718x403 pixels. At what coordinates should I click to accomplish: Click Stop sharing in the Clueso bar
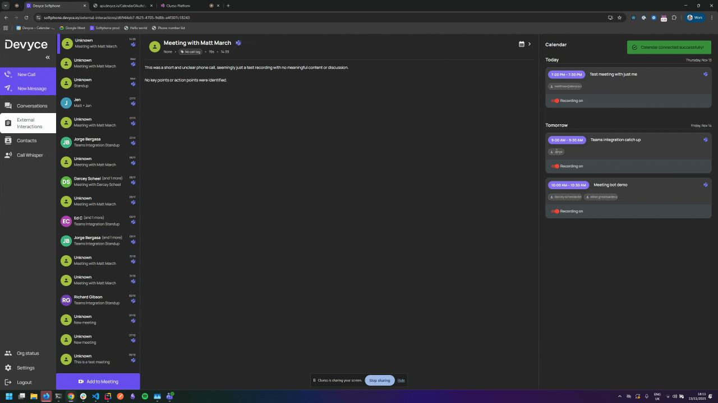tap(380, 380)
